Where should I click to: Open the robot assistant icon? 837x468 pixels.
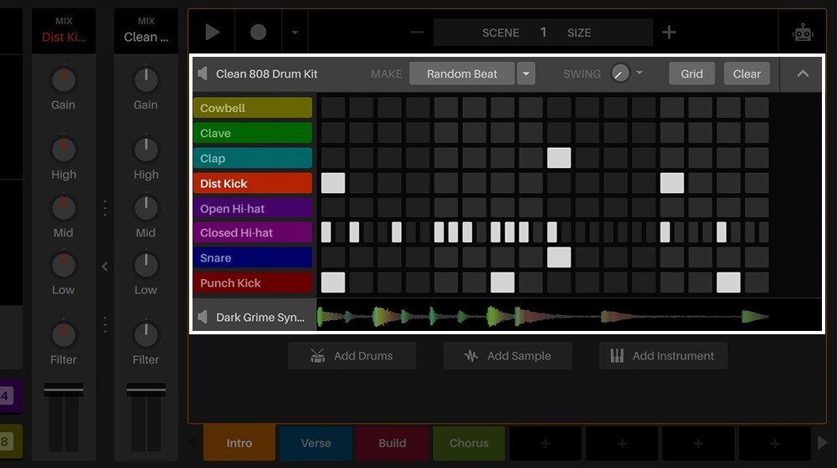pyautogui.click(x=803, y=33)
